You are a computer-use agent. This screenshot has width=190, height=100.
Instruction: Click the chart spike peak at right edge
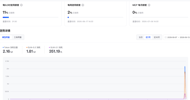[x=185, y=66]
